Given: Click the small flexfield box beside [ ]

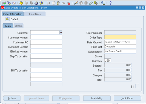Looking at the screenshot, I should tap(137, 86).
